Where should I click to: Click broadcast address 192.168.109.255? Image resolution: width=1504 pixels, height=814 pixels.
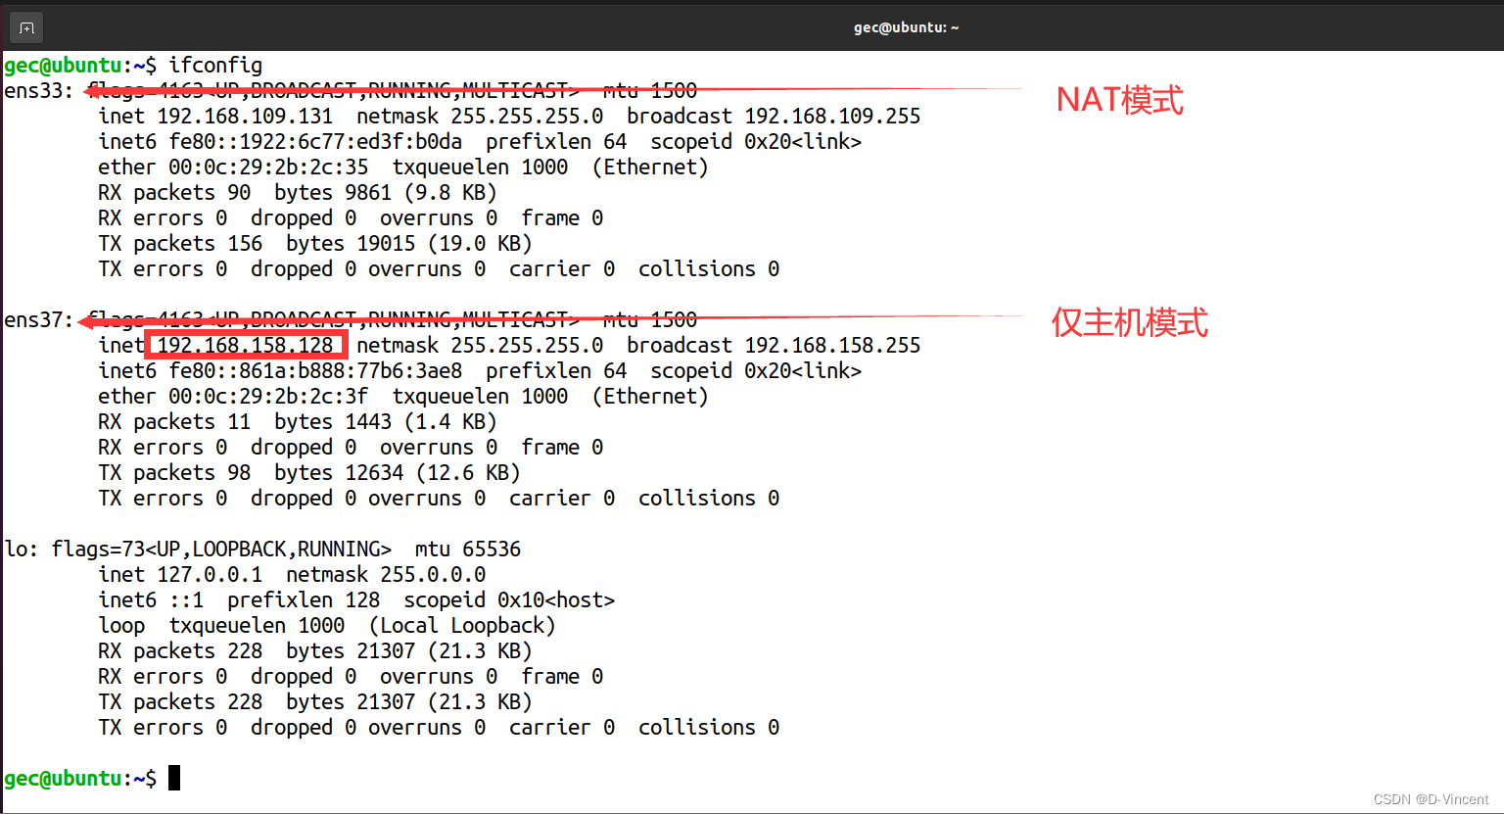click(x=832, y=116)
